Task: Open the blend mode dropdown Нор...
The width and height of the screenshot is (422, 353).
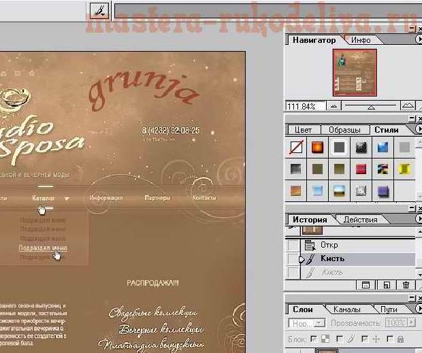Action: point(306,323)
